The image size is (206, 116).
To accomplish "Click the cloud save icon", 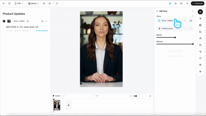I will pyautogui.click(x=50, y=4).
